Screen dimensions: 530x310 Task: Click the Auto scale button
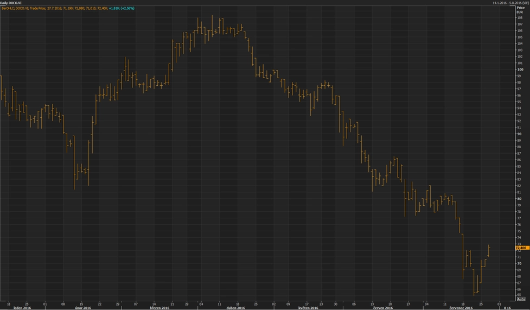[x=521, y=299]
